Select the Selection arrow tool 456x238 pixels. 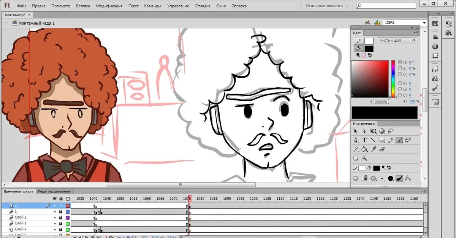[356, 131]
